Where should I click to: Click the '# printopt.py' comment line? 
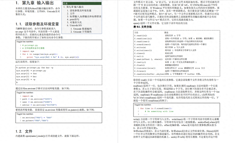(30, 45)
